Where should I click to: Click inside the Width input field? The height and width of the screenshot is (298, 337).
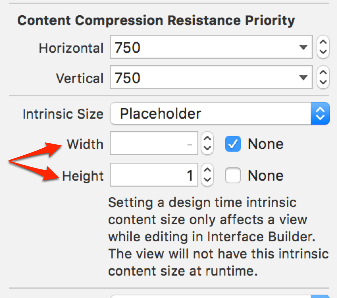point(154,144)
